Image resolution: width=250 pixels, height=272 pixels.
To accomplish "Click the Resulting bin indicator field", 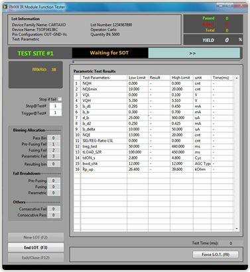I will [x=54, y=164].
